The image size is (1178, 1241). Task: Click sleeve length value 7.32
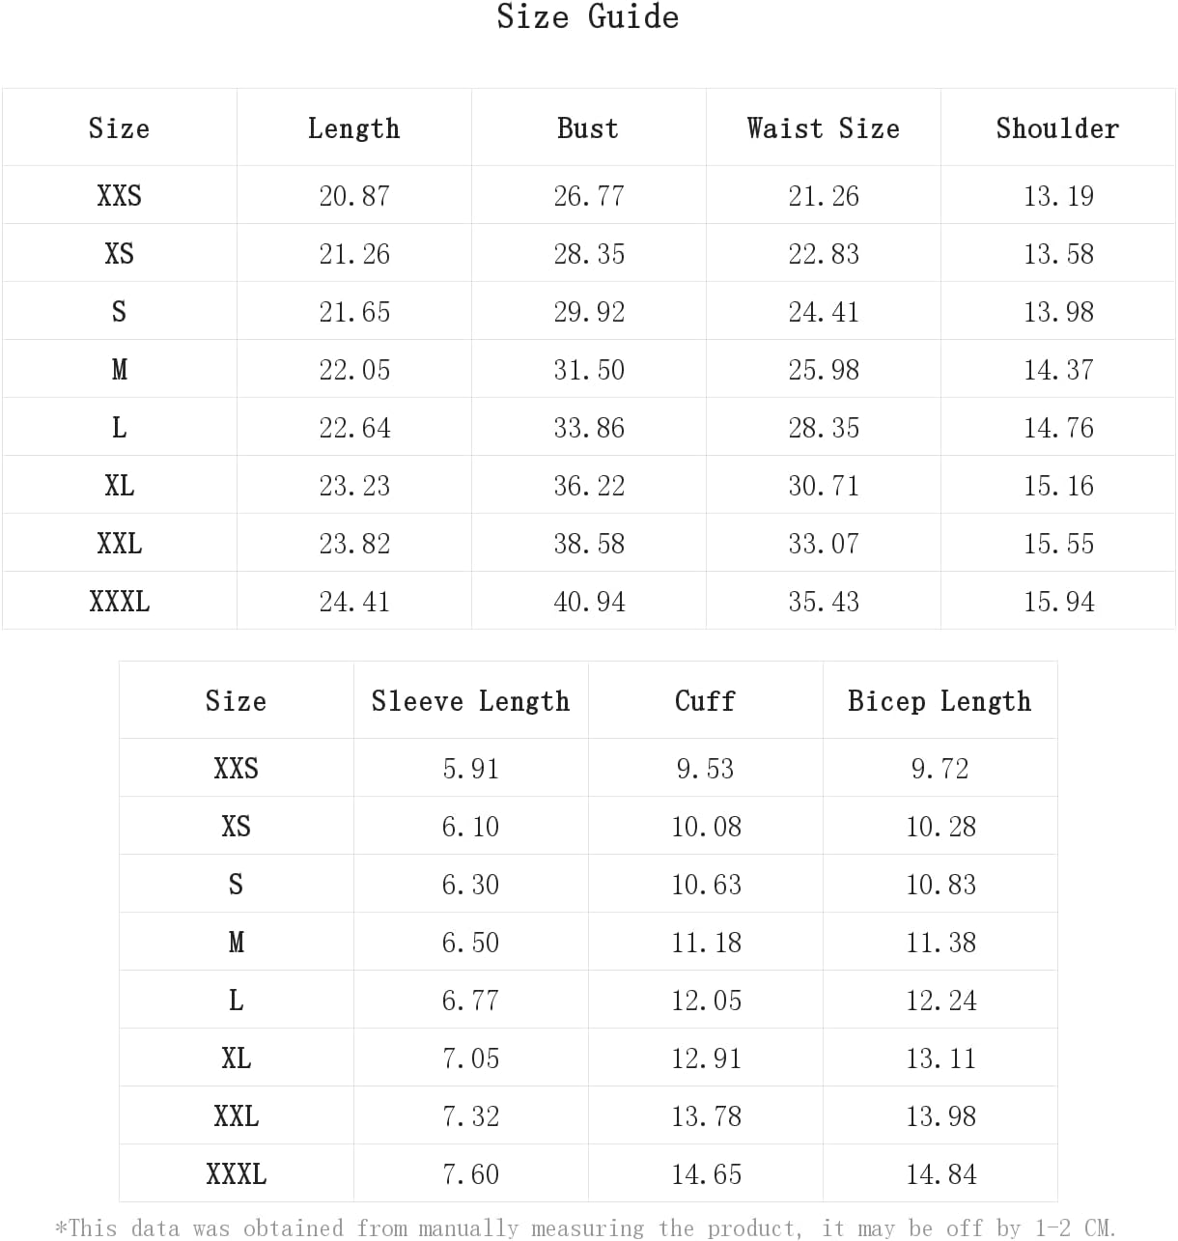click(470, 1116)
